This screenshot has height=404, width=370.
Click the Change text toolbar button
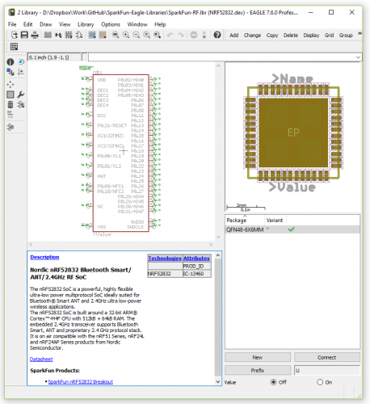click(252, 36)
